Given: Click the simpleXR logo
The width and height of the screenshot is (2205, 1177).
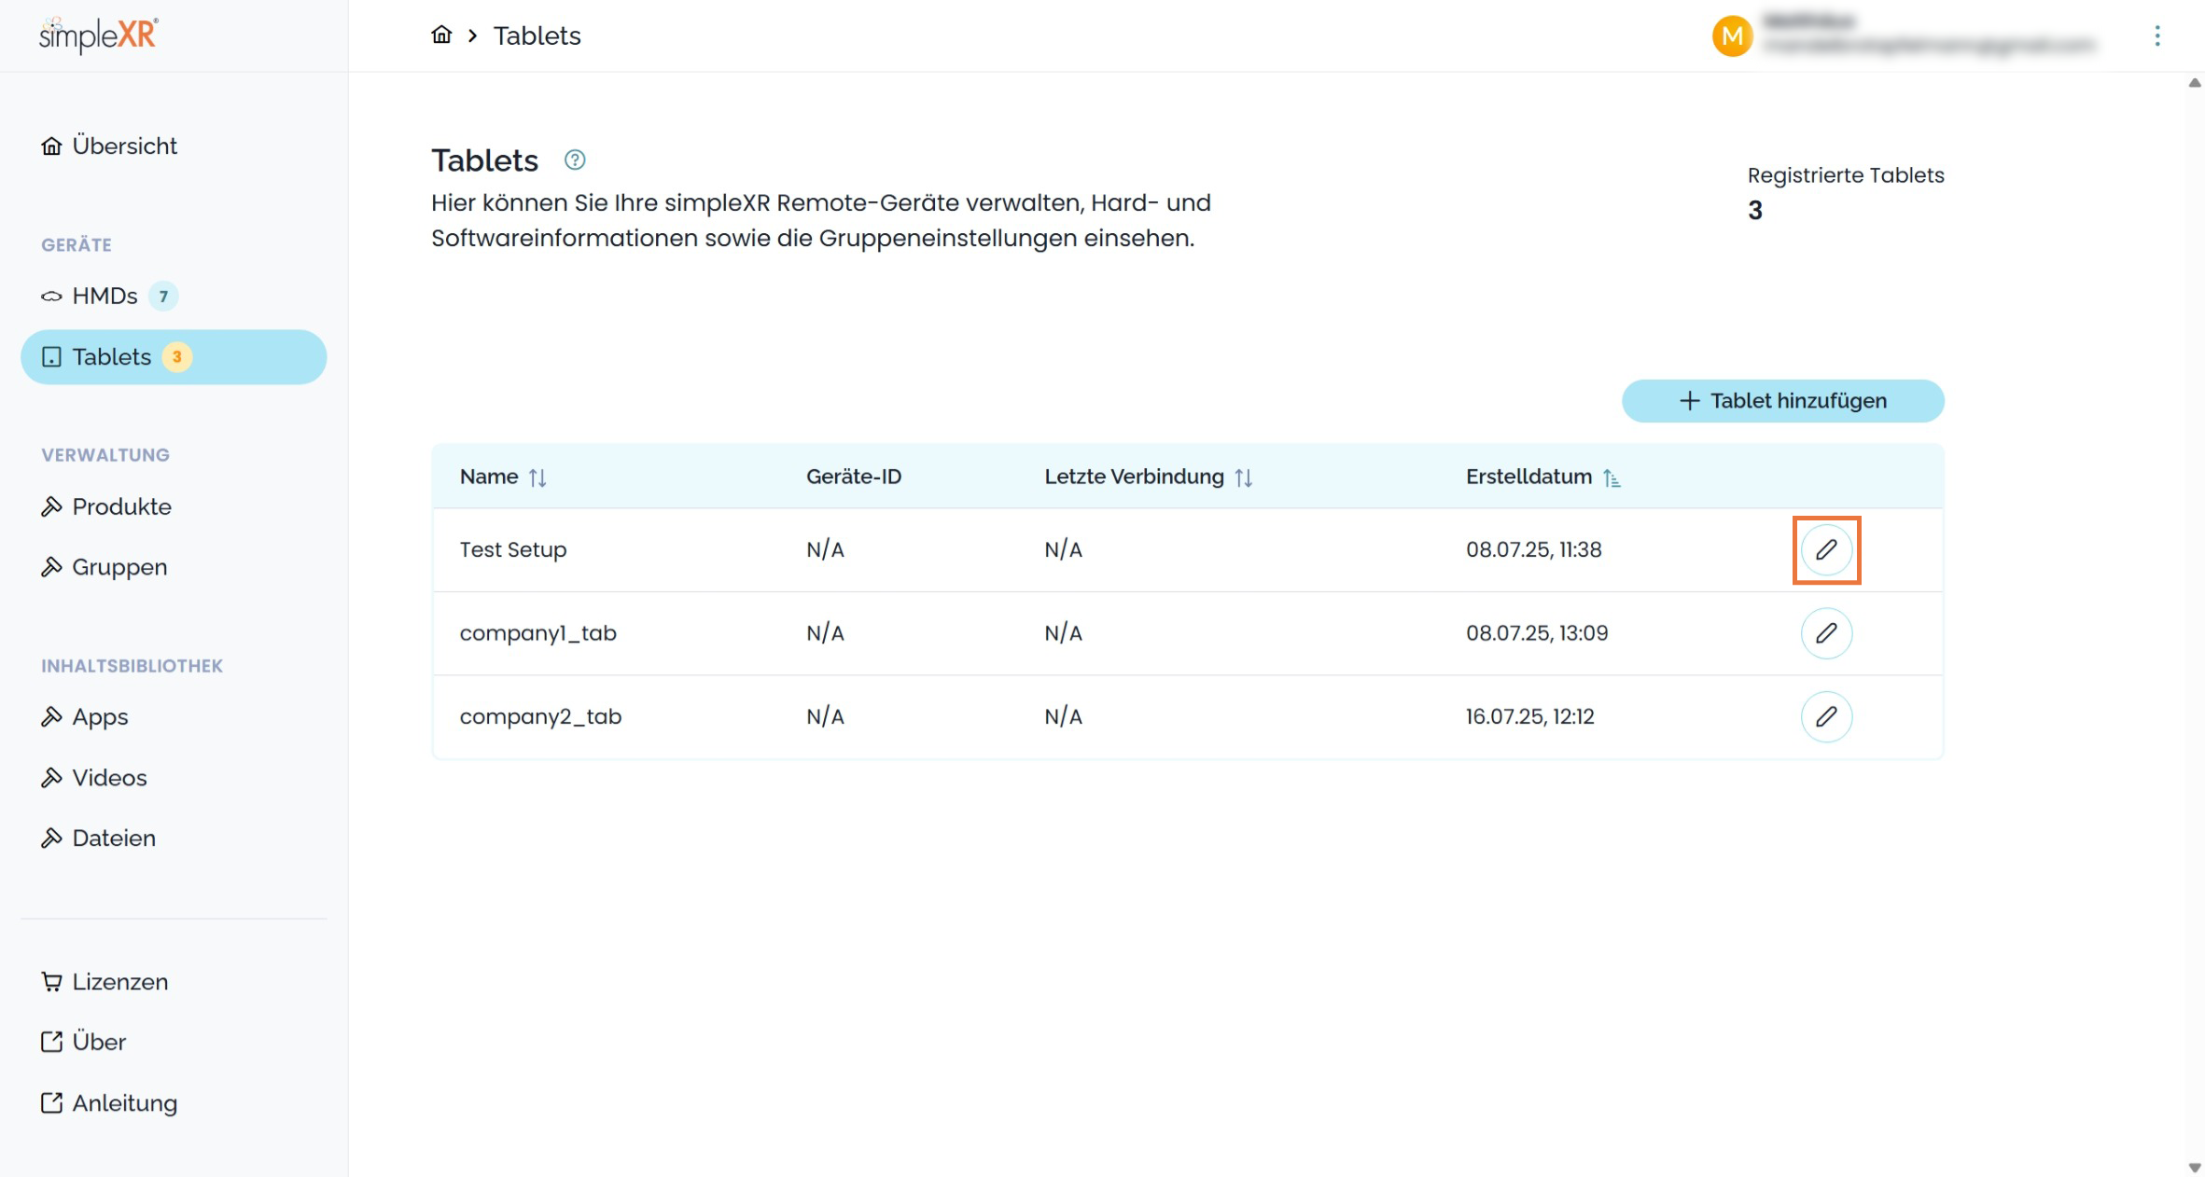Looking at the screenshot, I should [99, 35].
